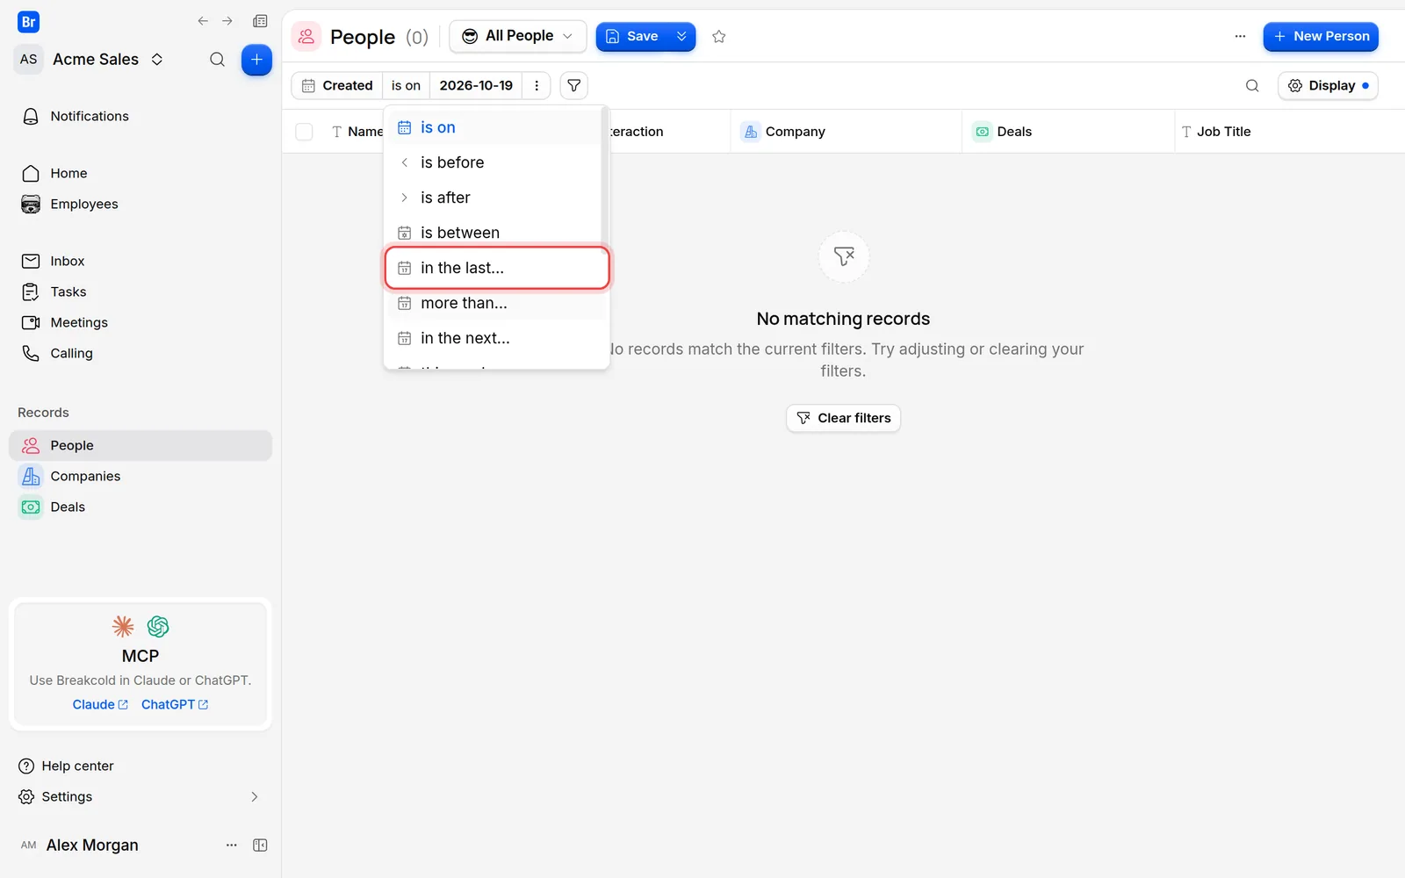Navigate back with the left arrow
This screenshot has height=878, width=1405.
(203, 21)
